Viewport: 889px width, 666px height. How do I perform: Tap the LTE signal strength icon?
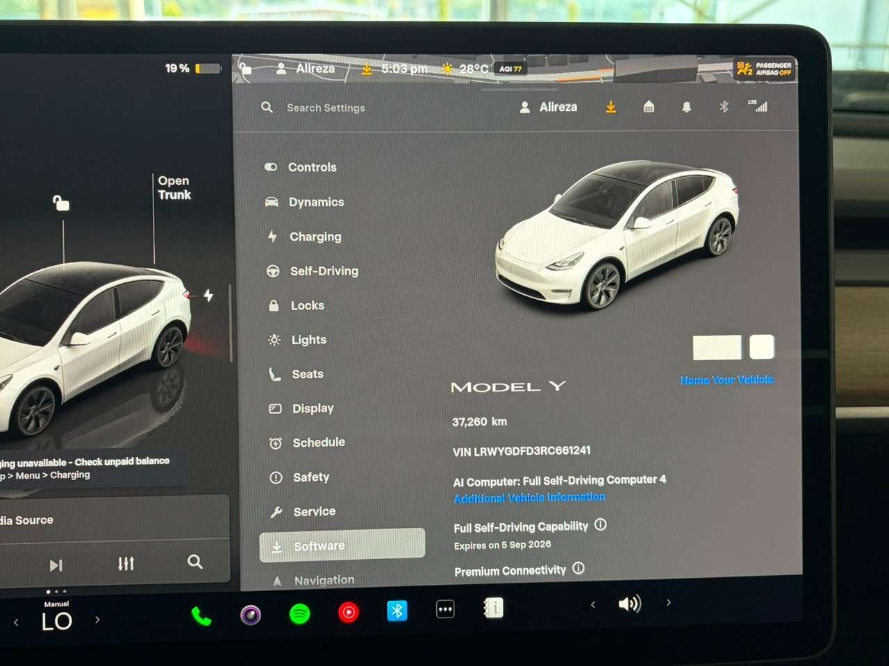click(758, 105)
